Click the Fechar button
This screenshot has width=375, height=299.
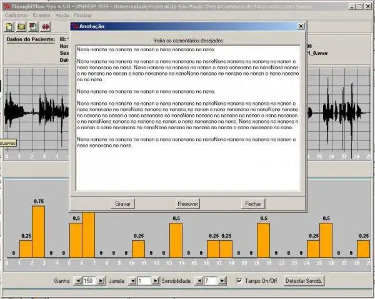click(x=253, y=204)
